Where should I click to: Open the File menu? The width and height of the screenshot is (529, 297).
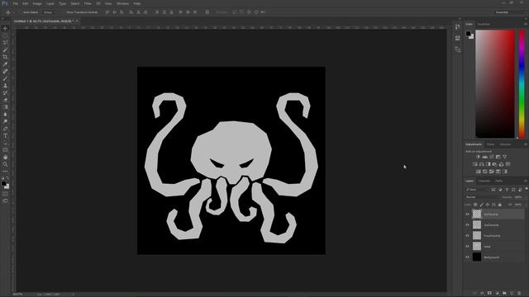(x=16, y=3)
